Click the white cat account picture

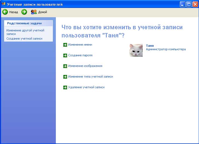tap(136, 50)
